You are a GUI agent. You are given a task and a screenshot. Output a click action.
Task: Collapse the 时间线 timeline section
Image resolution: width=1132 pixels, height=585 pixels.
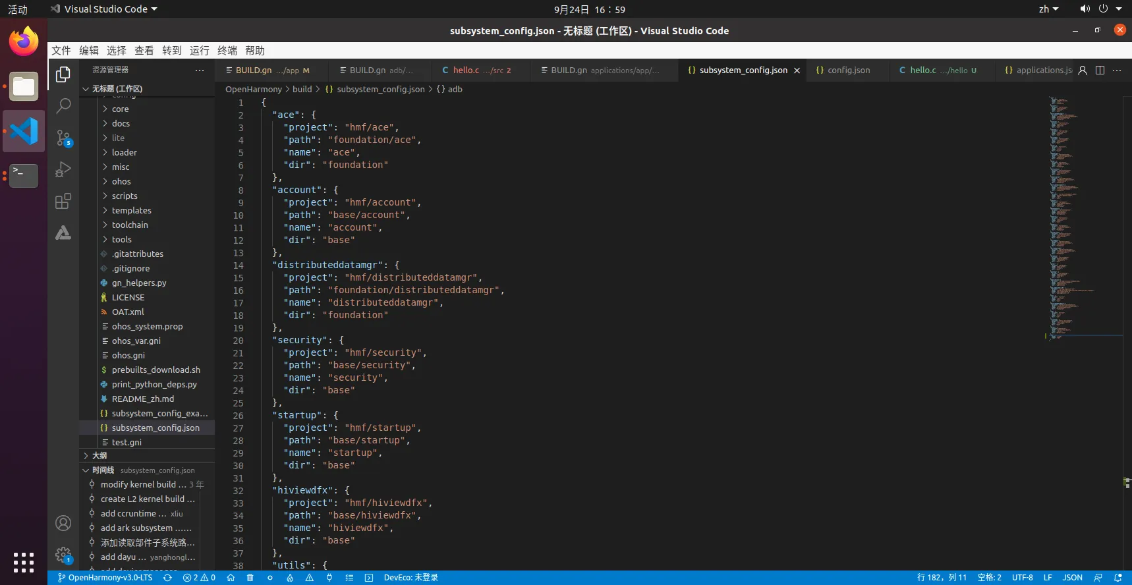click(102, 470)
